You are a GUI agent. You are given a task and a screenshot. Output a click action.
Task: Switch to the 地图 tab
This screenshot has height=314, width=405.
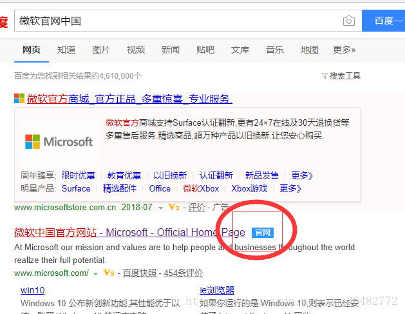coord(310,50)
